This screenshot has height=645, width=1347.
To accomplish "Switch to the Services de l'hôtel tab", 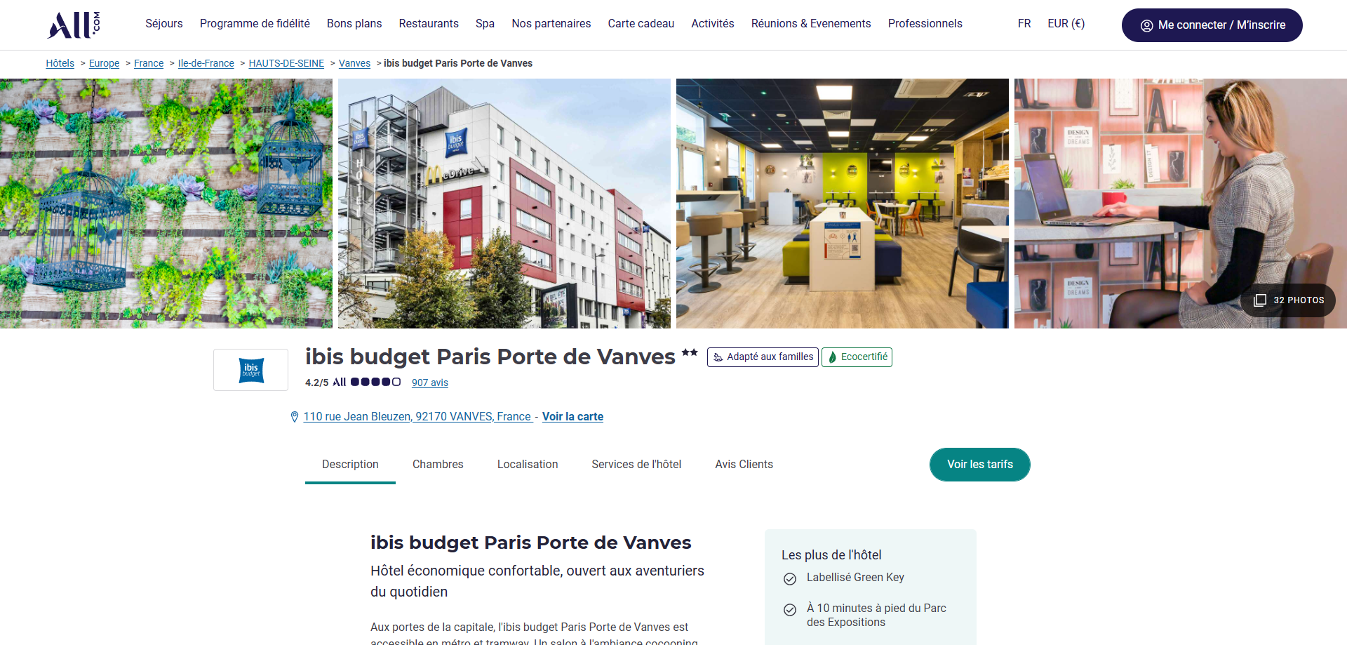I will coord(636,465).
